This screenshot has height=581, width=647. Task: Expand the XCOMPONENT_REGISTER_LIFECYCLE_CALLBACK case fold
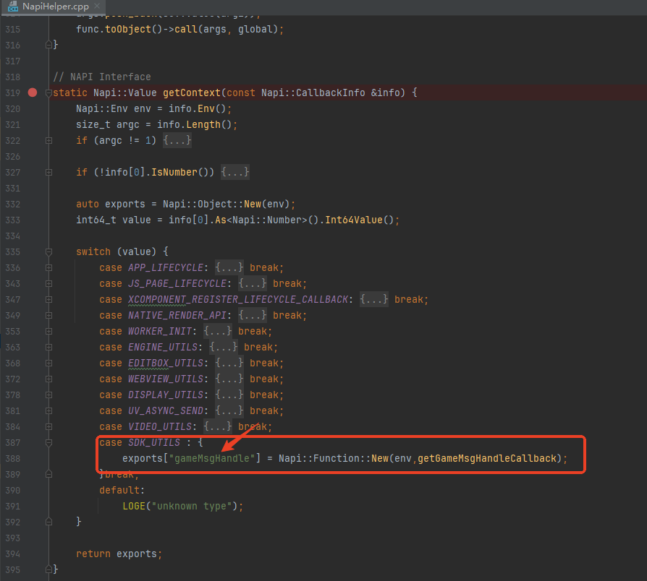click(48, 300)
